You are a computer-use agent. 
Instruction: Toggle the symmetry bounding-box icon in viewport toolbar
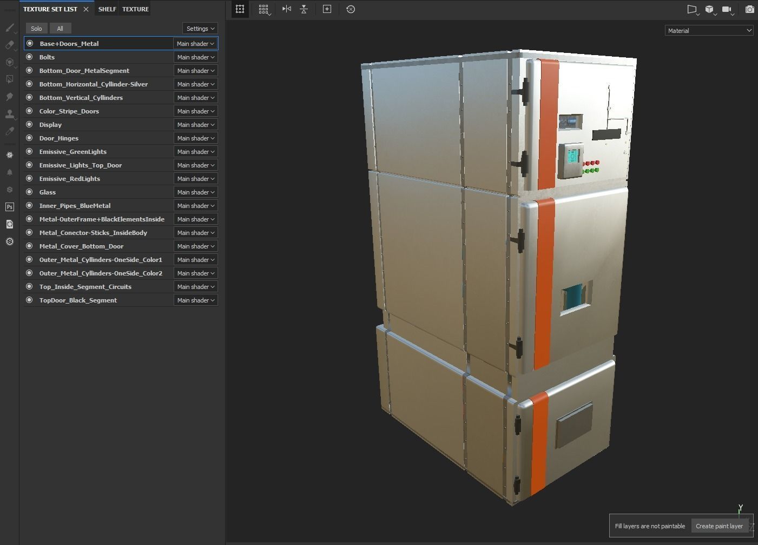[x=240, y=9]
